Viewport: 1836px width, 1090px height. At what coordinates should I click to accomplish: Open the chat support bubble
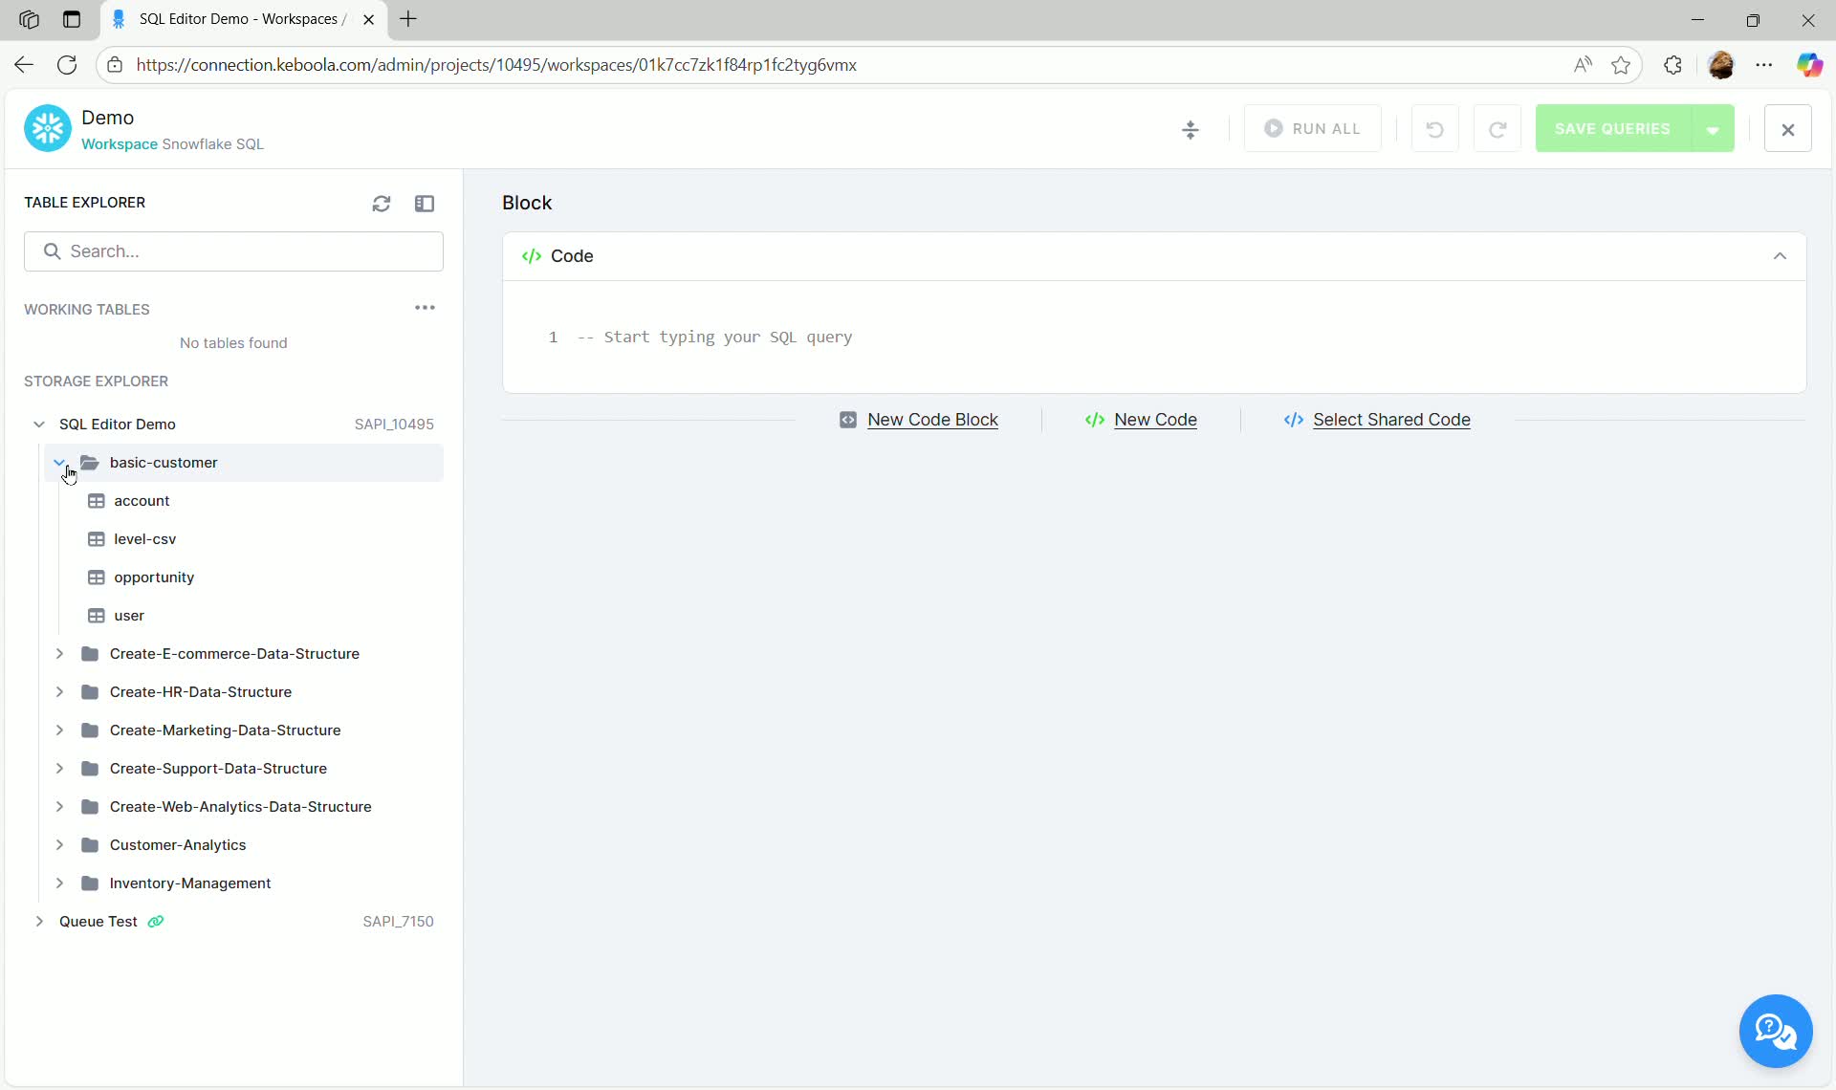(x=1775, y=1031)
